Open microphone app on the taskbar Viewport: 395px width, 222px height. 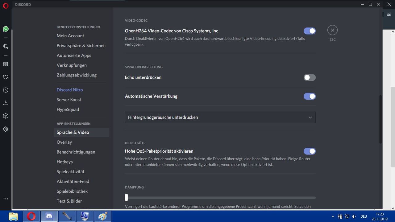67,216
